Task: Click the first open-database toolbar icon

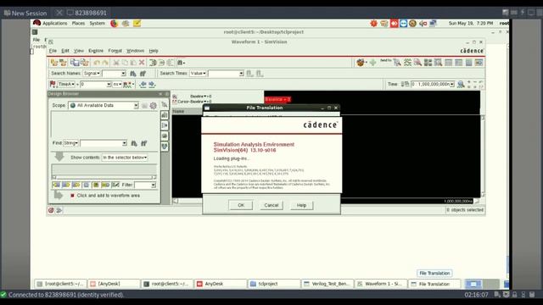Action: (x=54, y=63)
